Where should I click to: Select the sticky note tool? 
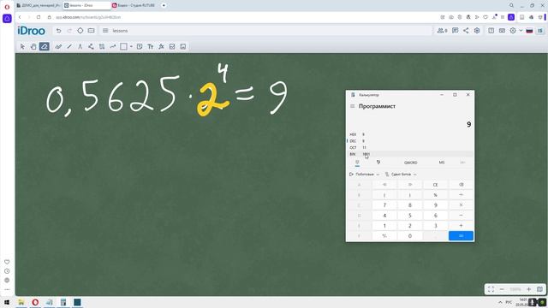140,46
